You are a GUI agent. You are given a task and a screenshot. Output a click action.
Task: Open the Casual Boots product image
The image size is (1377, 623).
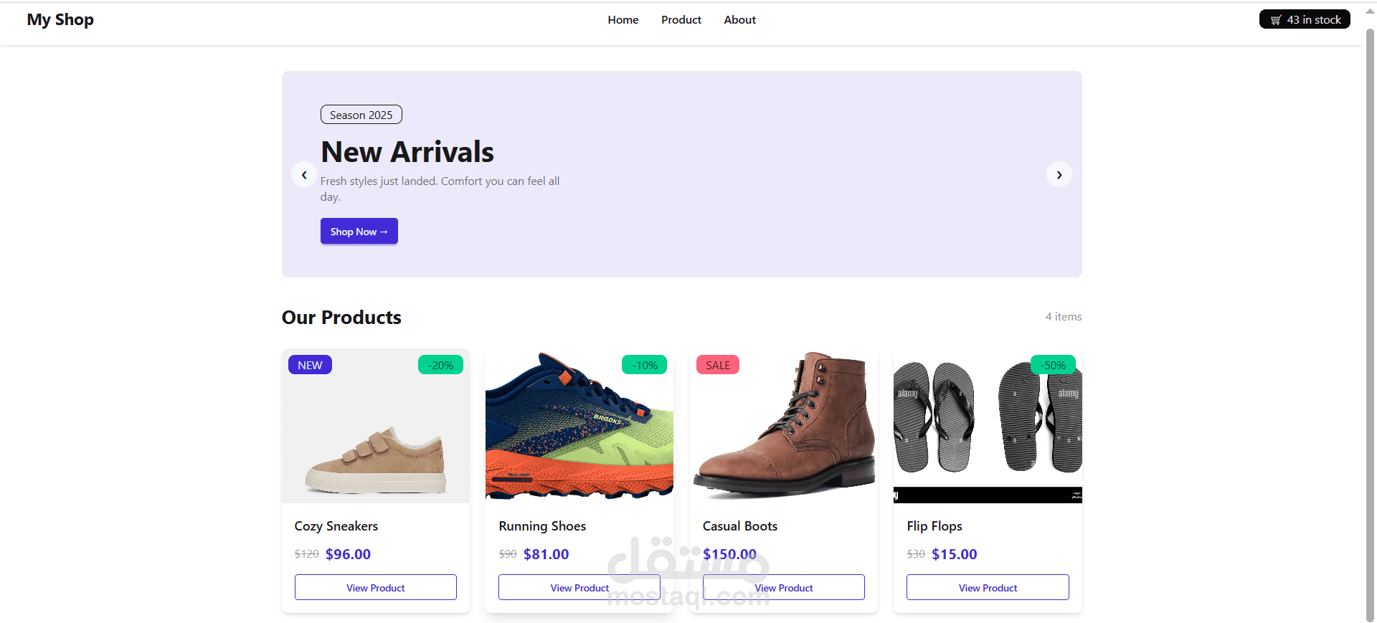coord(784,426)
